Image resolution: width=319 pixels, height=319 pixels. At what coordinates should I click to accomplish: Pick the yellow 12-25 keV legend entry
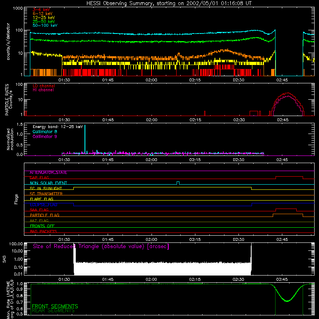[44, 18]
